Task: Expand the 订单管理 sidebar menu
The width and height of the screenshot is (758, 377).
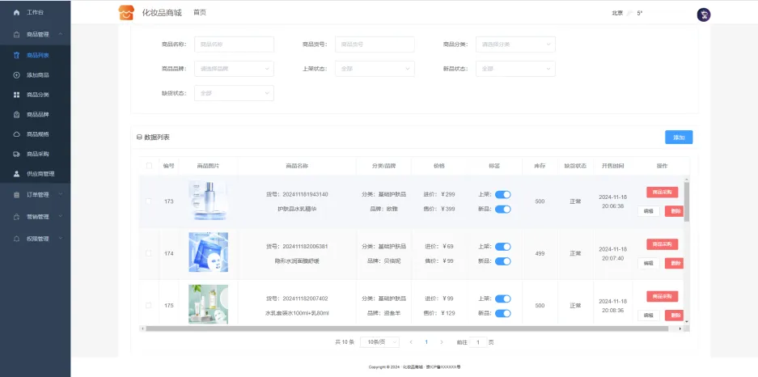Action: (x=35, y=195)
